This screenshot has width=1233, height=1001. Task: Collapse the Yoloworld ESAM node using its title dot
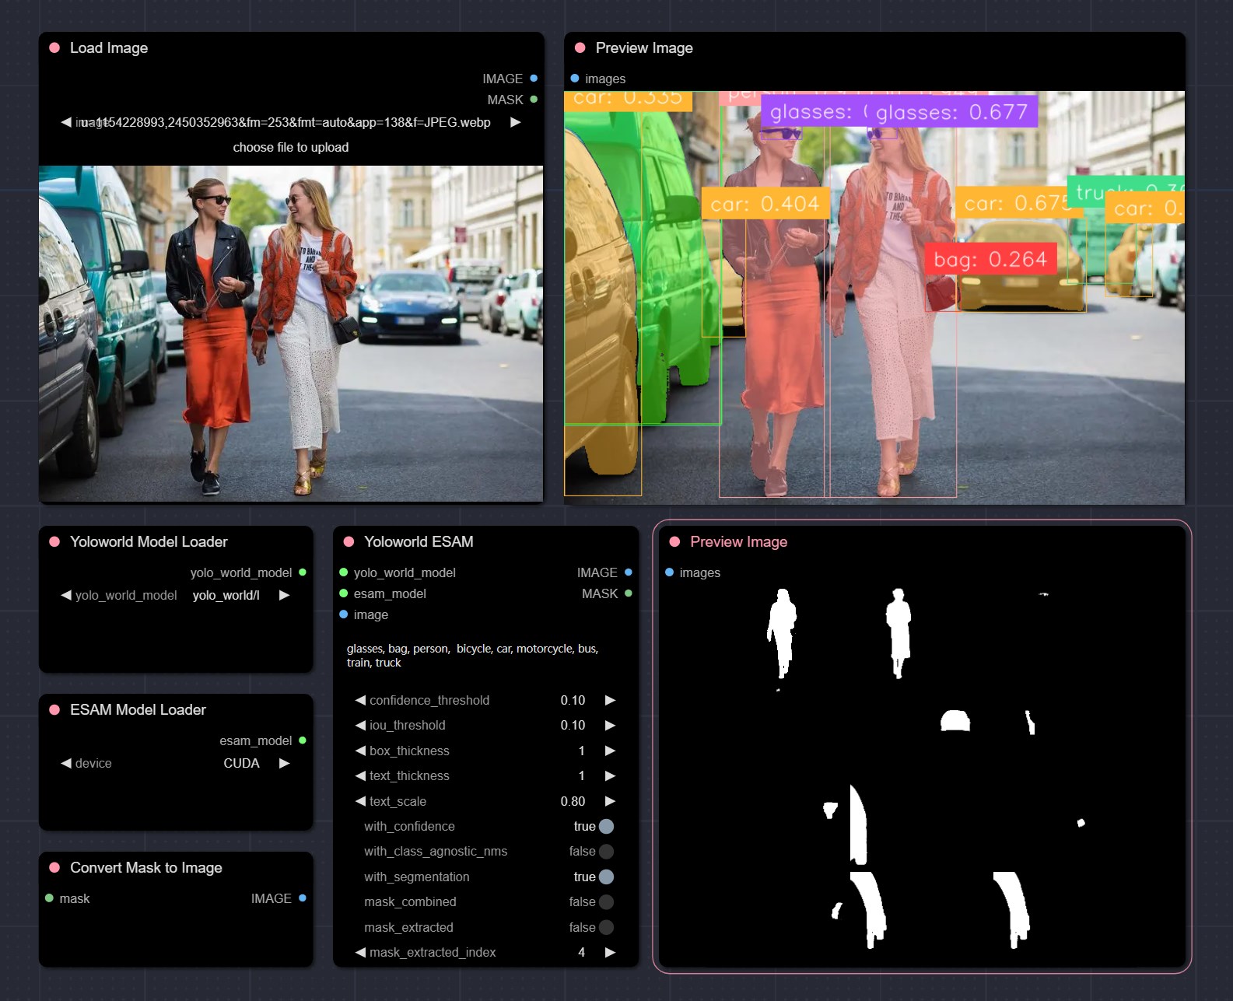[x=349, y=542]
